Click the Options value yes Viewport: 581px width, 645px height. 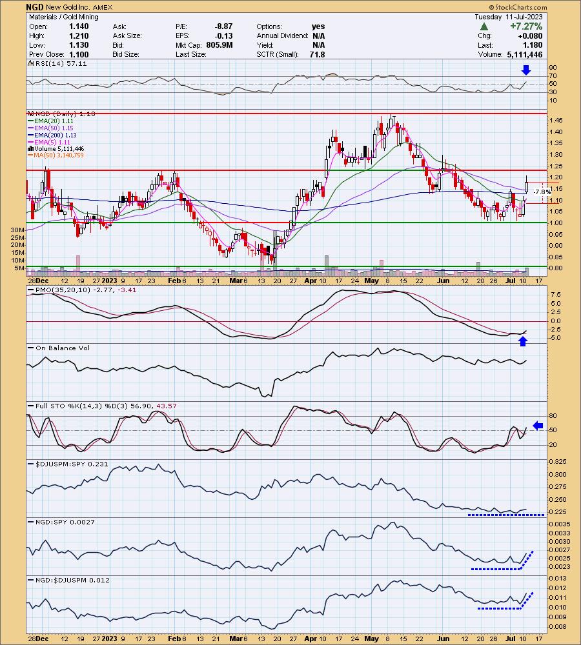tap(318, 26)
